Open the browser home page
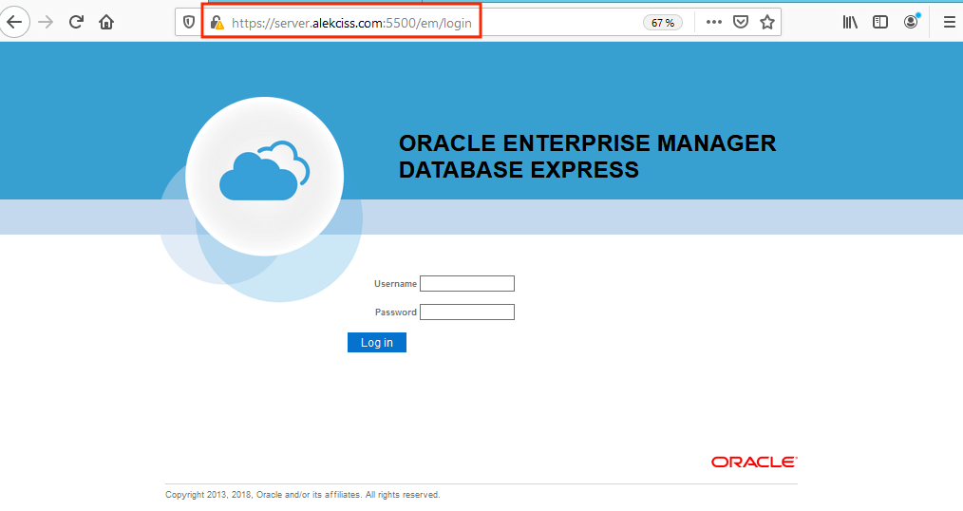The image size is (963, 511). (x=106, y=23)
